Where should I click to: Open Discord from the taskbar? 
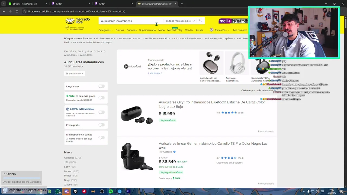67,191
